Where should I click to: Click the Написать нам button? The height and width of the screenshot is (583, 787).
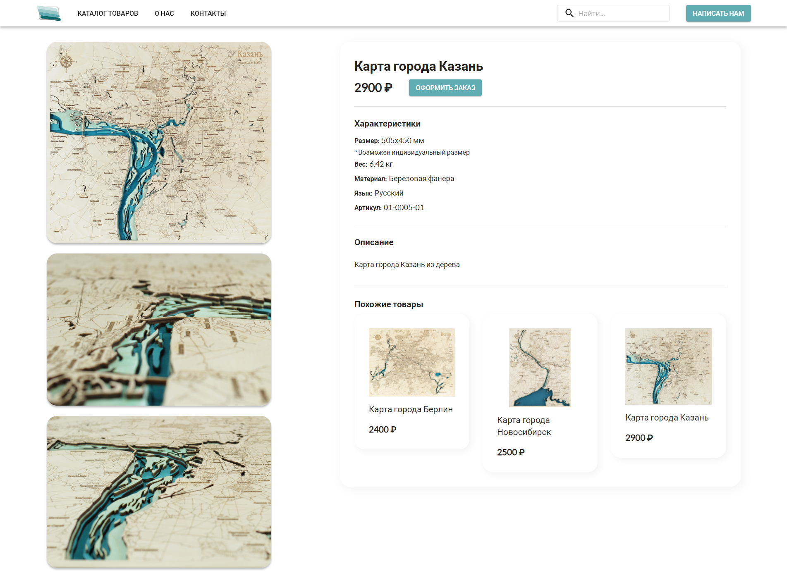(x=718, y=13)
